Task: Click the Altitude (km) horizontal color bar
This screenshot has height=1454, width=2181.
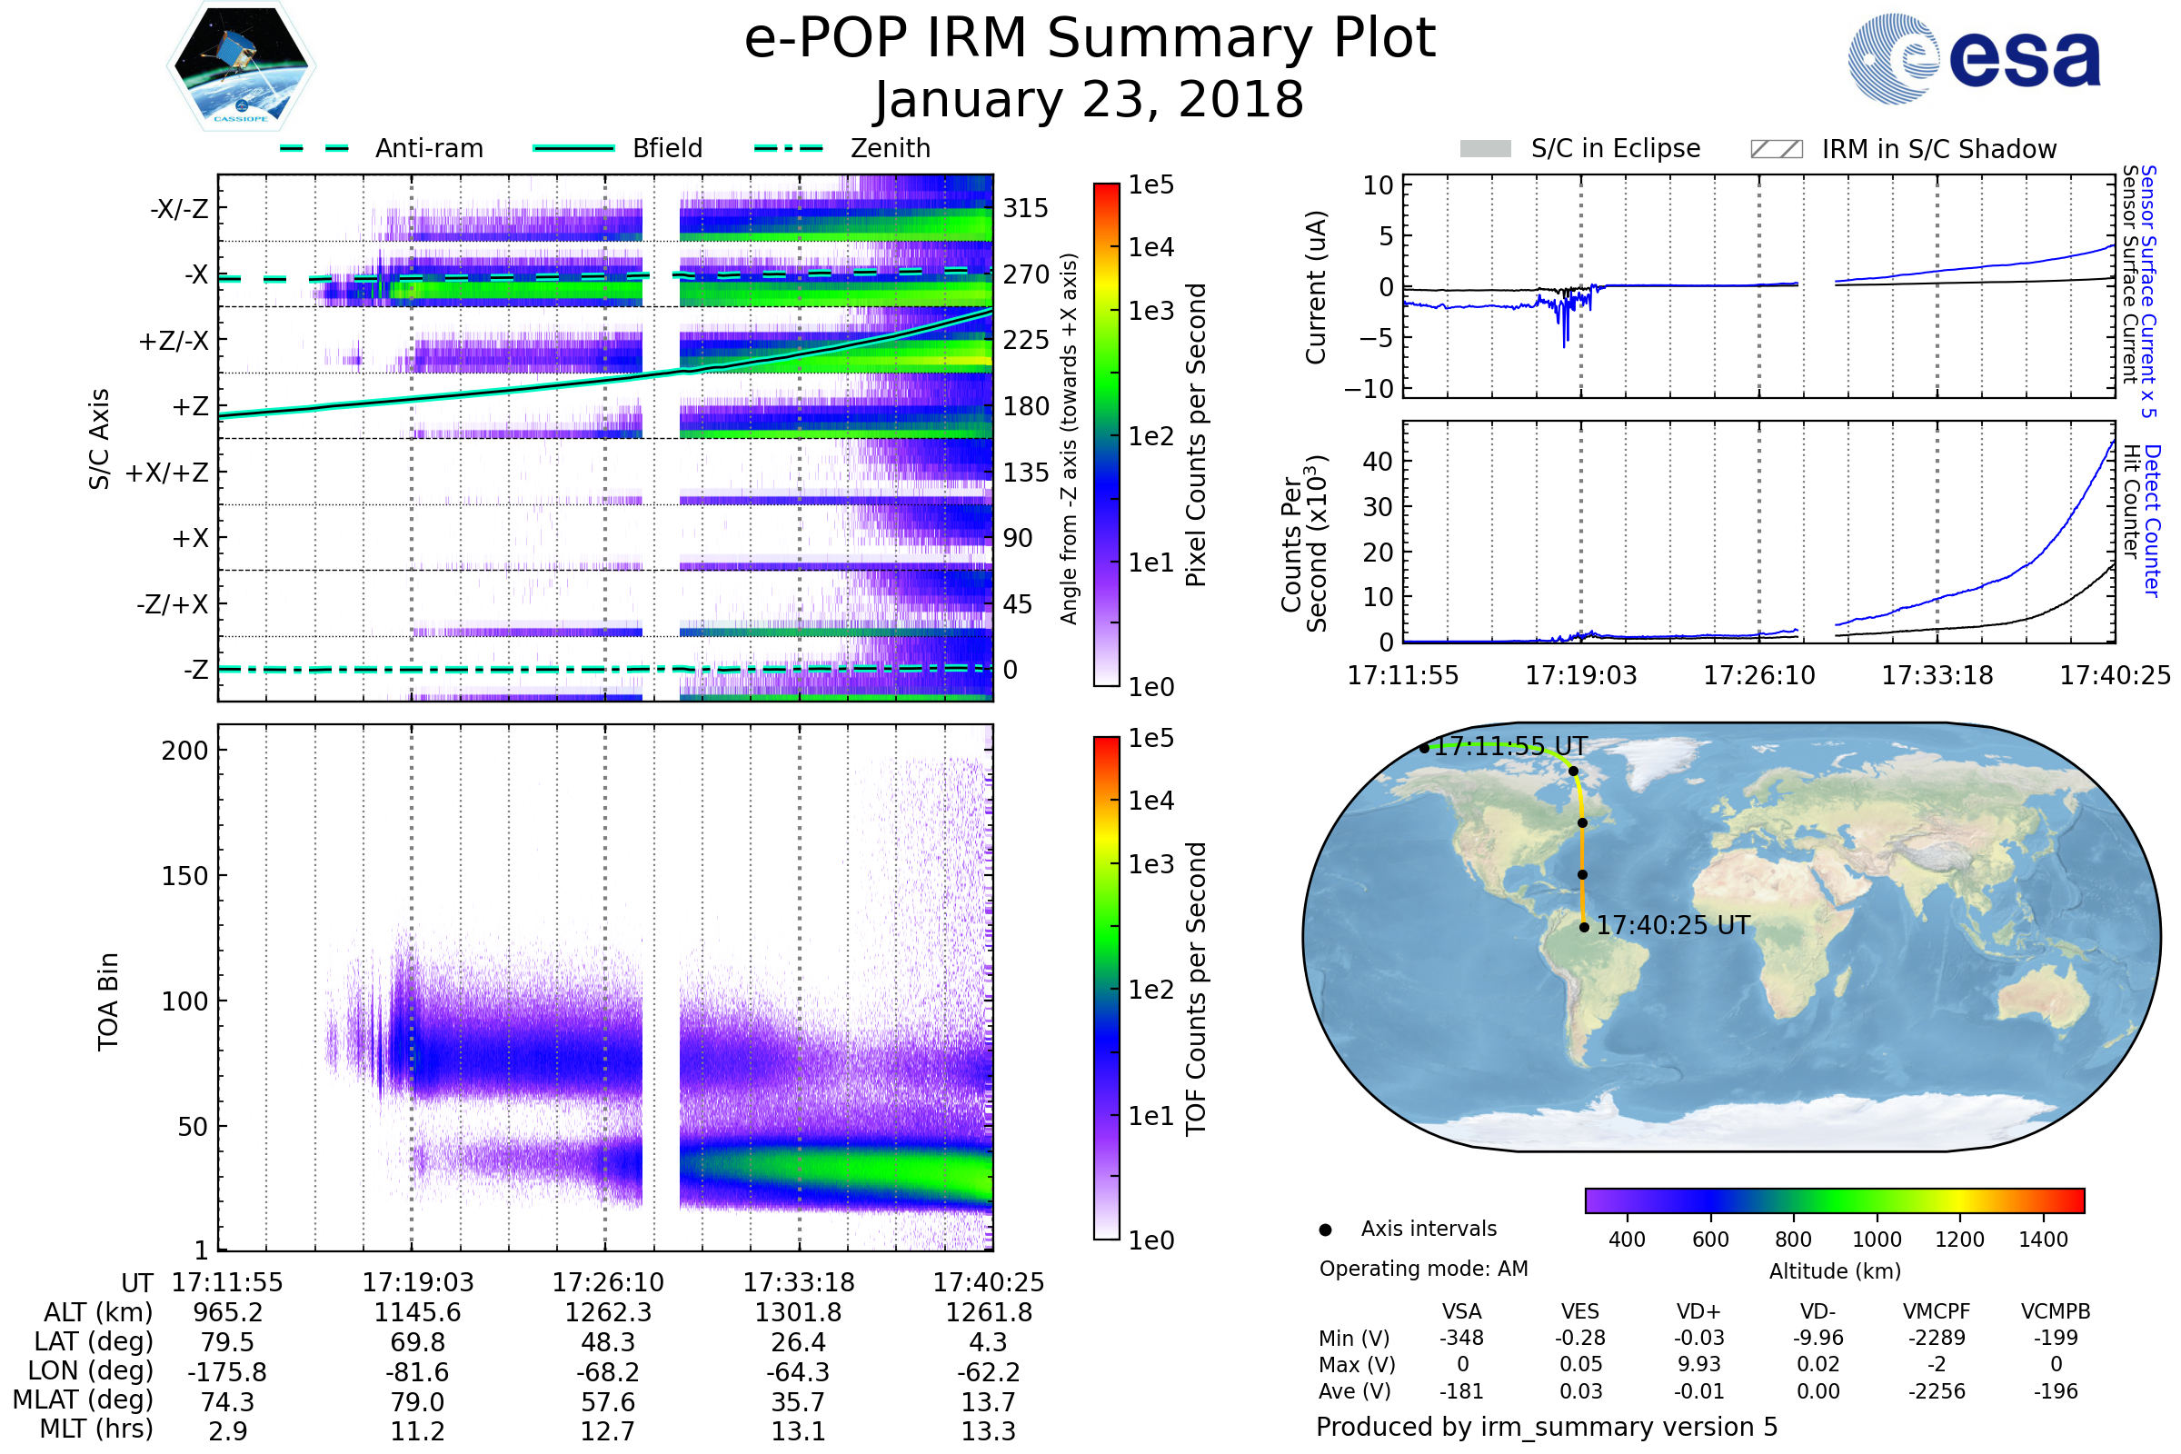Action: (1834, 1200)
